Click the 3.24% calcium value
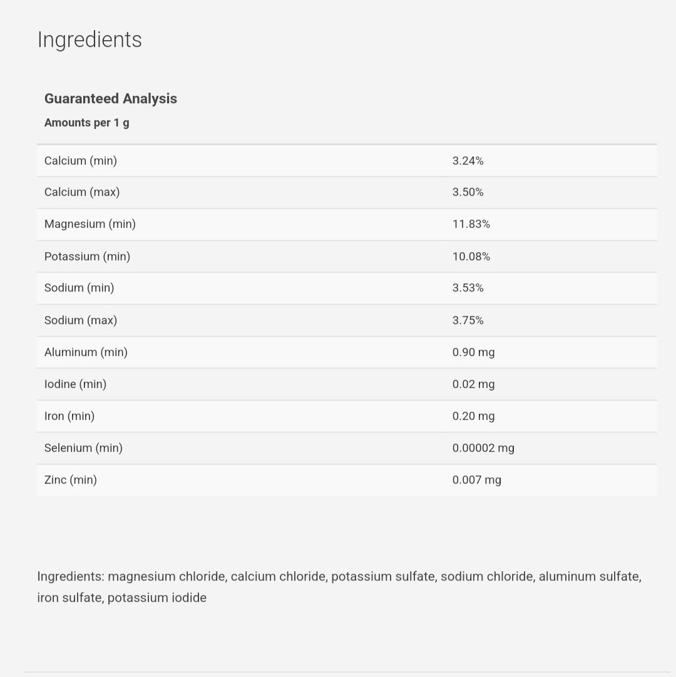The height and width of the screenshot is (677, 676). [468, 161]
